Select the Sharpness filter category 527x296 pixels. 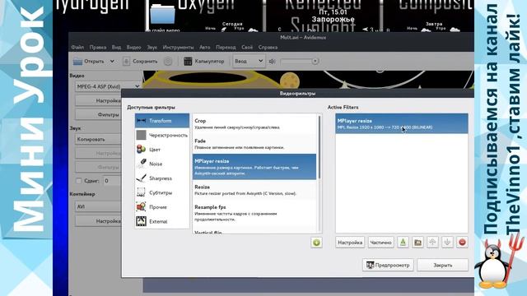click(x=162, y=178)
